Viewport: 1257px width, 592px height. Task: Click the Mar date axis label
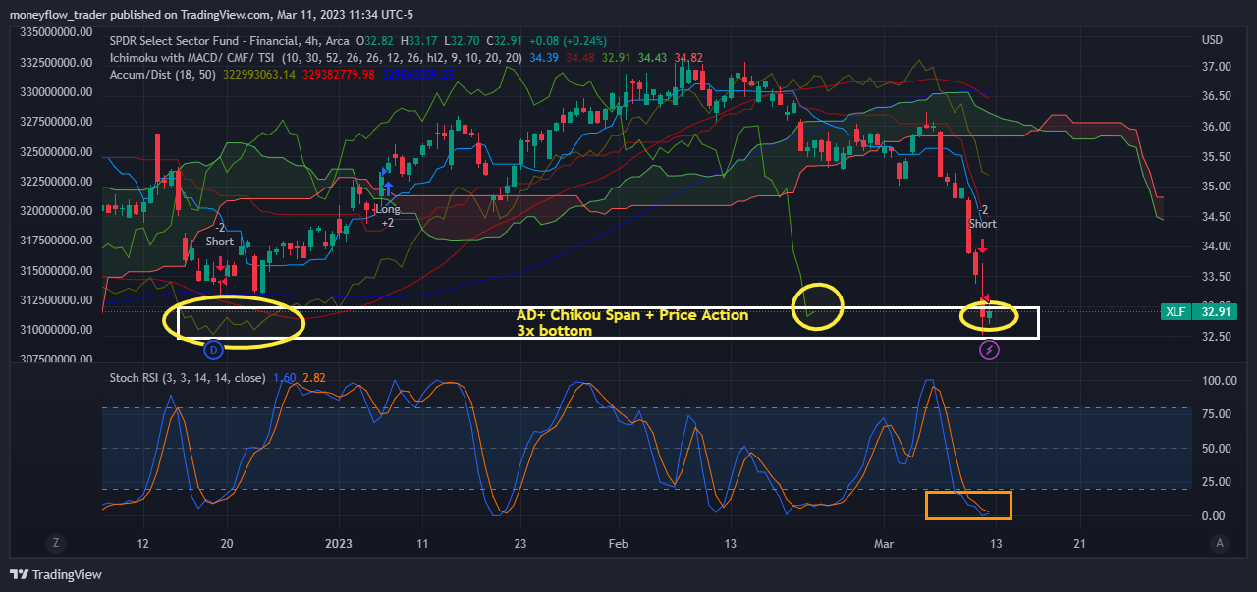coord(884,543)
